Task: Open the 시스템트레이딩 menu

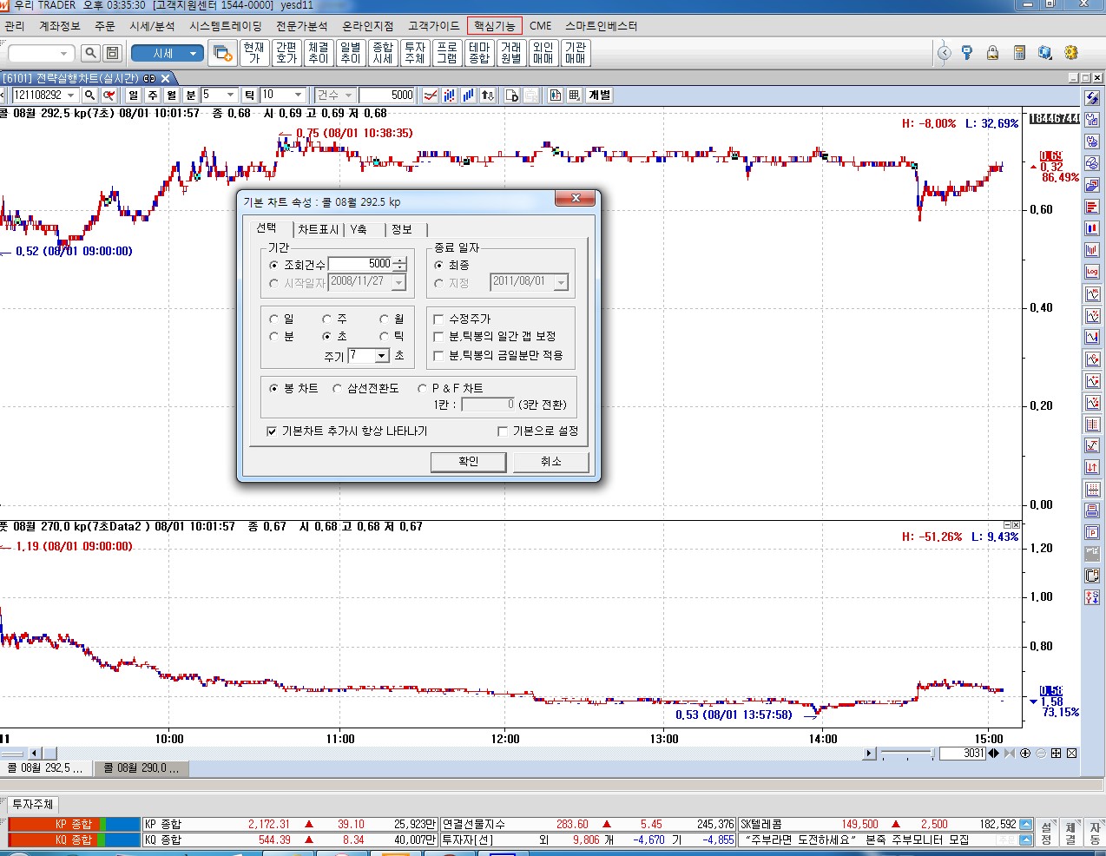Action: pyautogui.click(x=225, y=26)
